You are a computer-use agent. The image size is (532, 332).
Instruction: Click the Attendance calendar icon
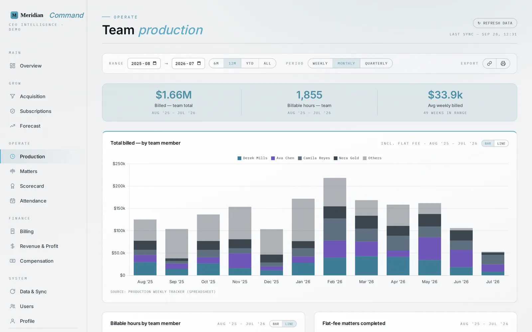coord(13,201)
